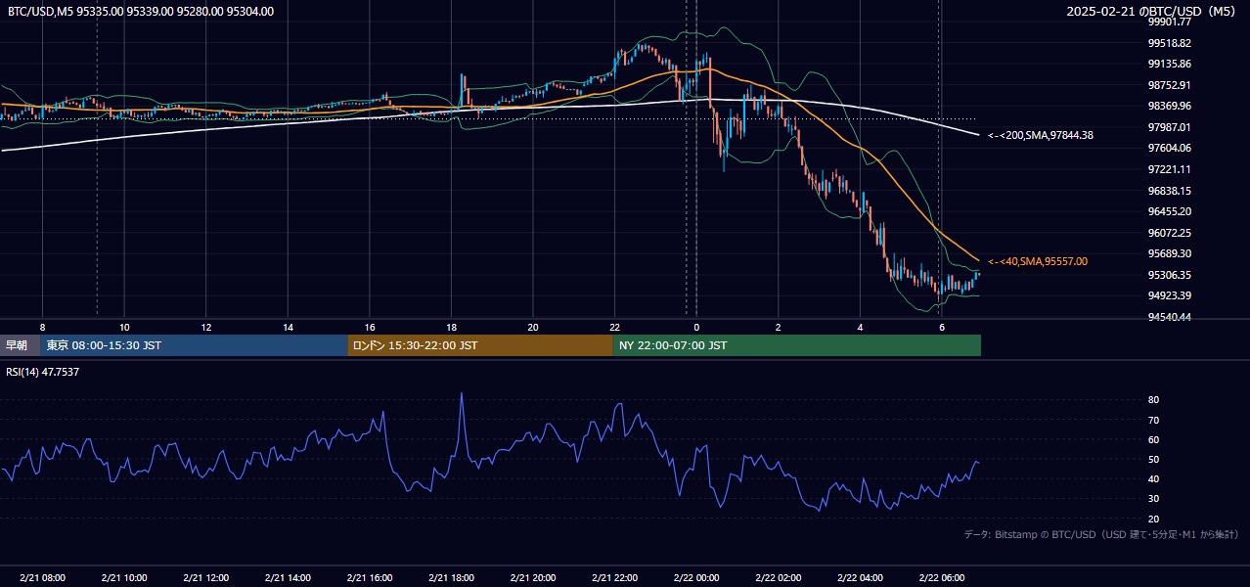This screenshot has height=587, width=1250.
Task: Click hour tick 0 under the price chart
Action: click(x=696, y=326)
